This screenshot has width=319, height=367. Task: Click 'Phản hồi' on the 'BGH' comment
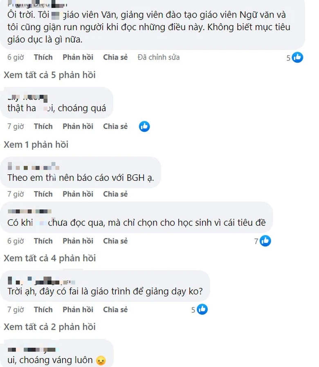pos(78,194)
